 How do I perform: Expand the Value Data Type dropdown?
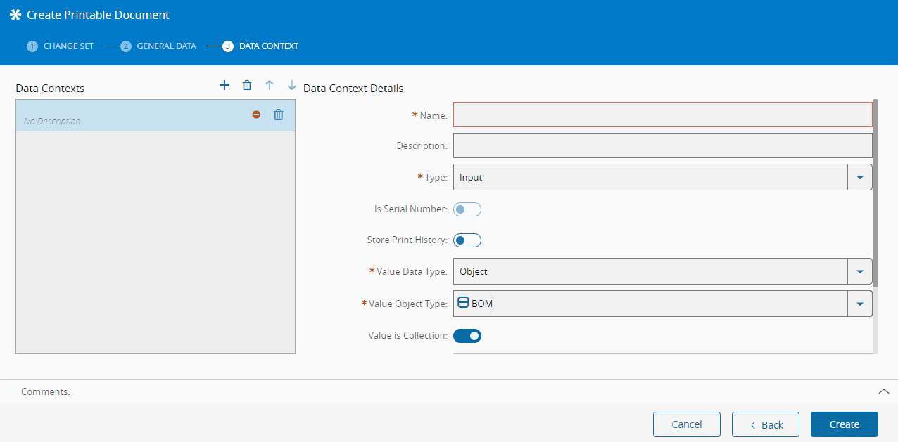coord(859,271)
